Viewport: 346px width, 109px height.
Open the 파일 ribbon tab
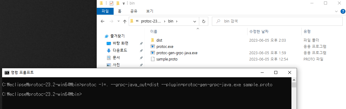[105, 11]
